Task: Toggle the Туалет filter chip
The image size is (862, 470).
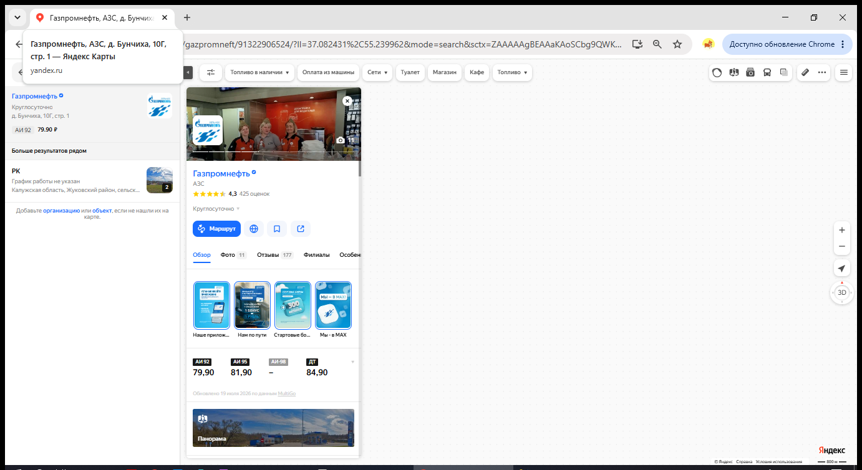Action: 410,72
